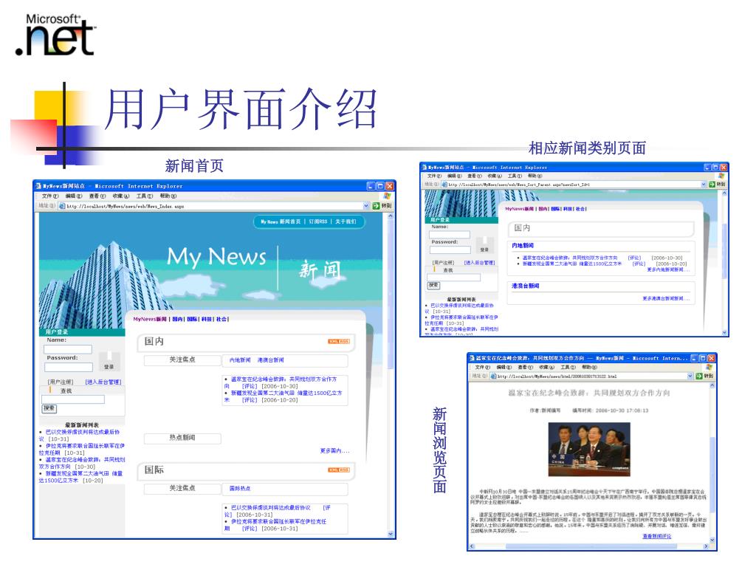Click Windows flag logo in homepage window
Image resolution: width=756 pixels, height=567 pixels.
pyautogui.click(x=387, y=196)
